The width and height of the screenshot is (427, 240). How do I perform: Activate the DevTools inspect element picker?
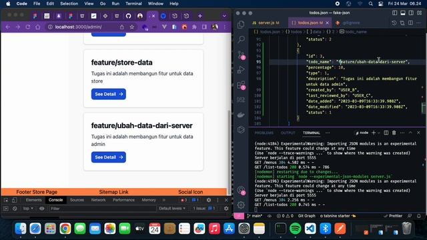point(6,200)
